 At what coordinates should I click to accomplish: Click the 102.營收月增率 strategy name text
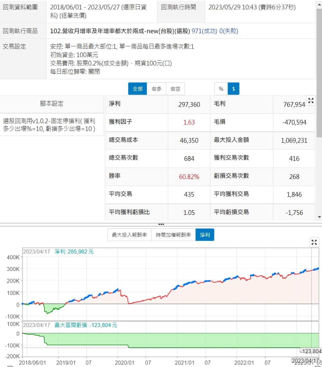click(120, 31)
